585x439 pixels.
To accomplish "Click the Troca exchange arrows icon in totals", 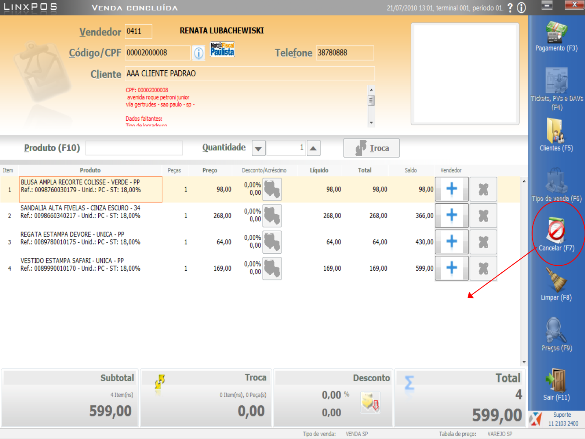I will click(x=160, y=382).
